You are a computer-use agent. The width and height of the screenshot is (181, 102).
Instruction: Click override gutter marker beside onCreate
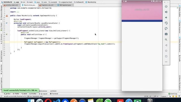coord(7,23)
